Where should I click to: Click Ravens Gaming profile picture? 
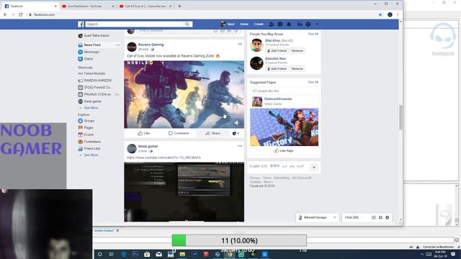click(132, 47)
